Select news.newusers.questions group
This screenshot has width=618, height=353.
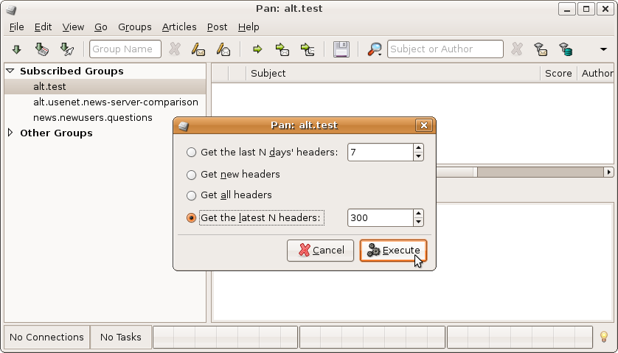[x=92, y=117]
